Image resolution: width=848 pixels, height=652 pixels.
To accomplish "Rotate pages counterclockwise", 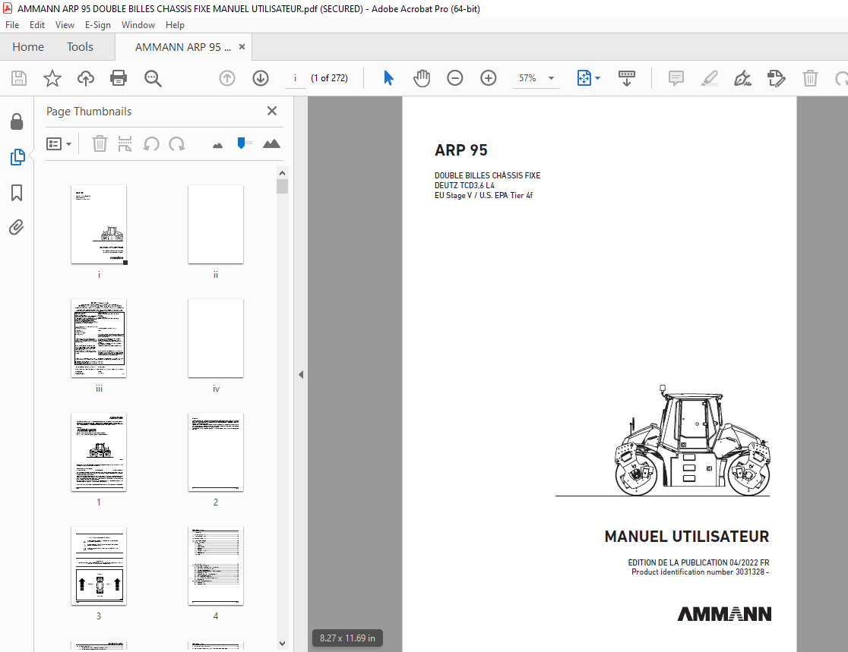I will click(151, 143).
